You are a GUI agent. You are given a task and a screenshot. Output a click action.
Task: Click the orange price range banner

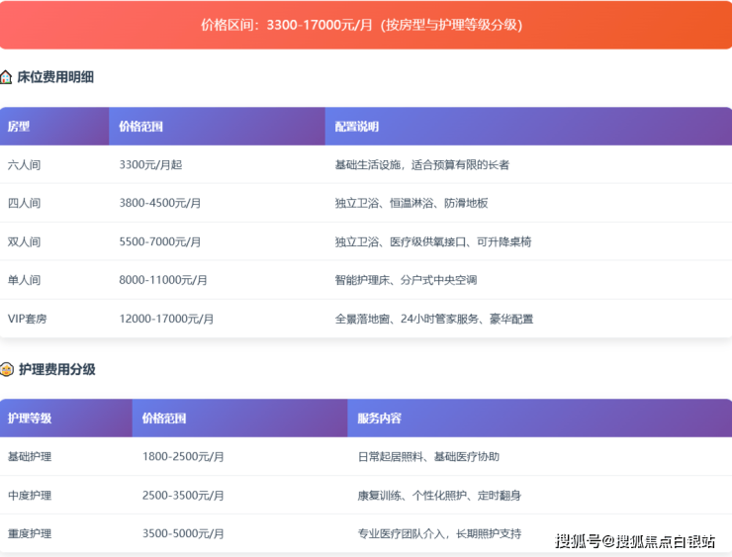click(x=366, y=25)
